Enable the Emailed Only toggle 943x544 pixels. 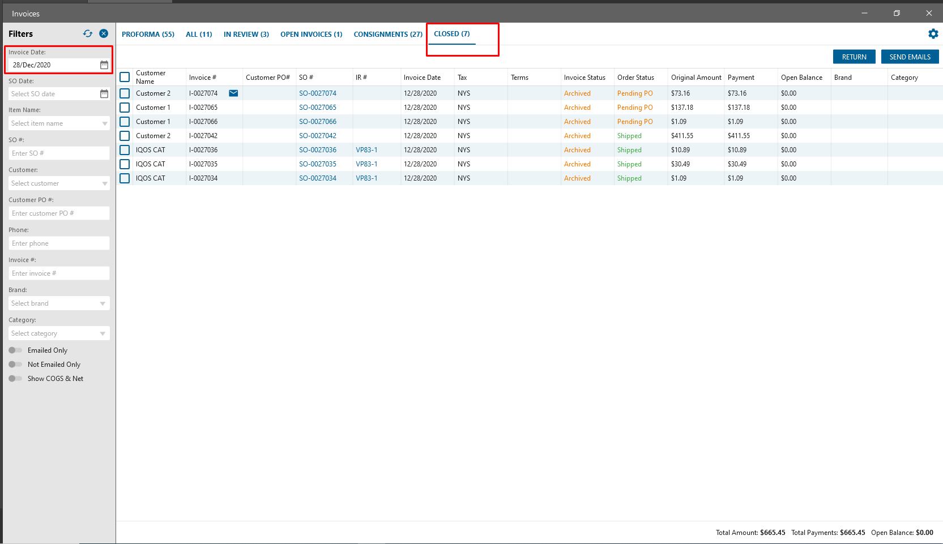[x=15, y=350]
